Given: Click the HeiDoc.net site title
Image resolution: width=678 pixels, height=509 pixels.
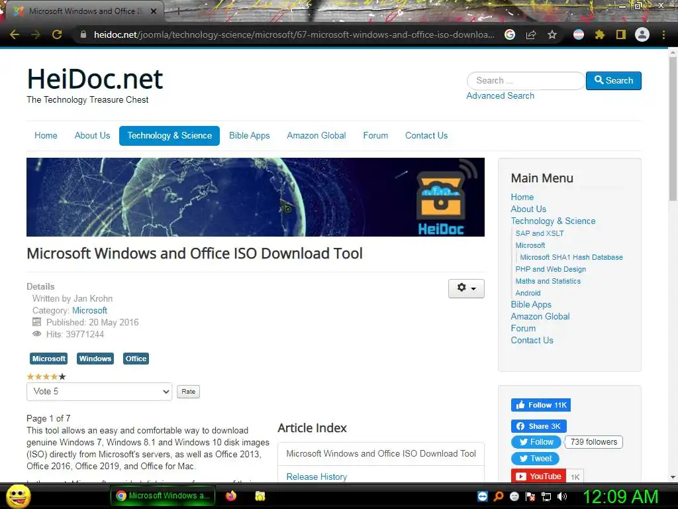Looking at the screenshot, I should point(95,79).
